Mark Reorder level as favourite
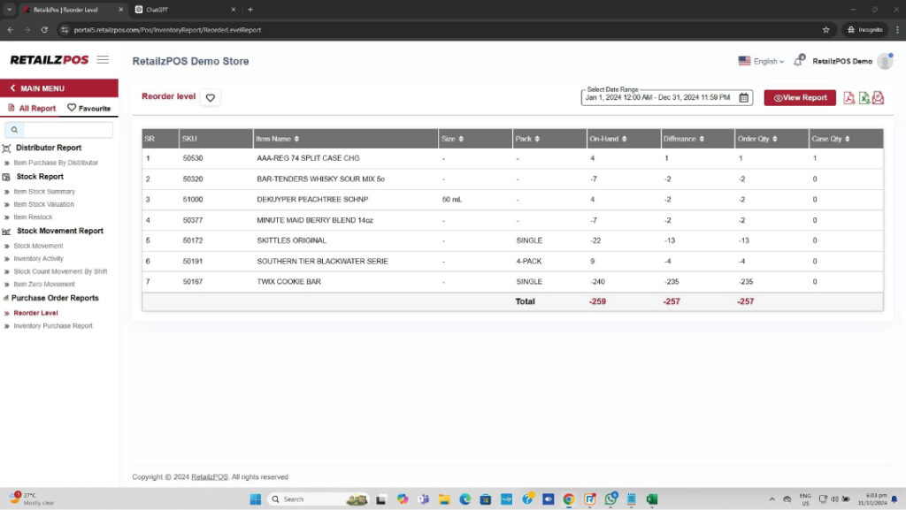Screen dimensions: 906x510 point(210,98)
